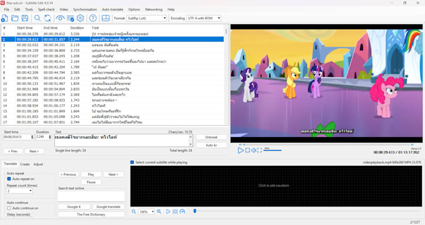Open the Options menu

(x=134, y=9)
